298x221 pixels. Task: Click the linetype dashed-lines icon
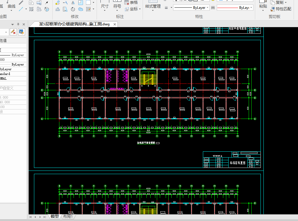(213, 8)
